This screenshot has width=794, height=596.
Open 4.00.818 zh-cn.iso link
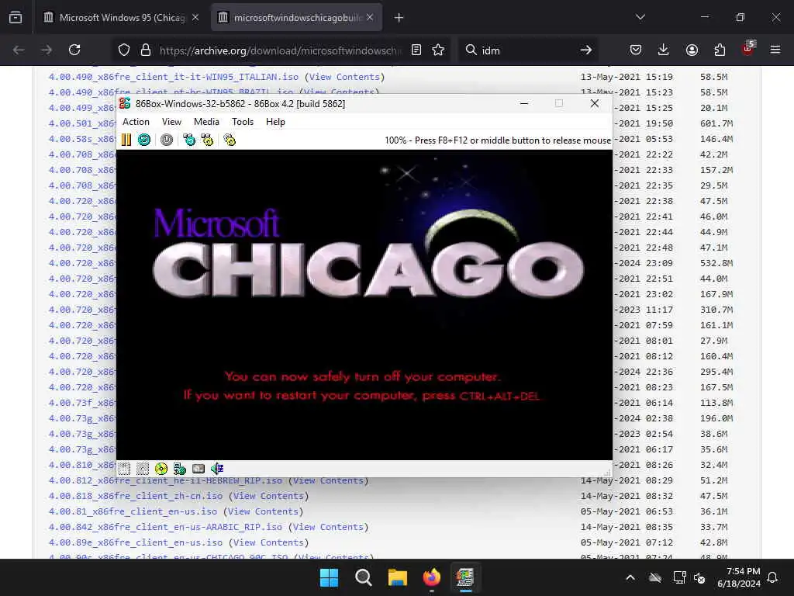pyautogui.click(x=135, y=496)
